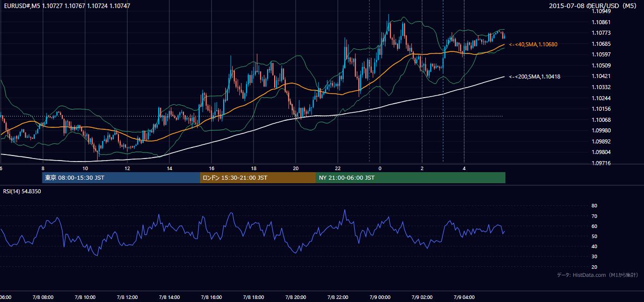Screen dimensions: 644x302
Task: Click price axis label 1.09980
Action: point(601,130)
